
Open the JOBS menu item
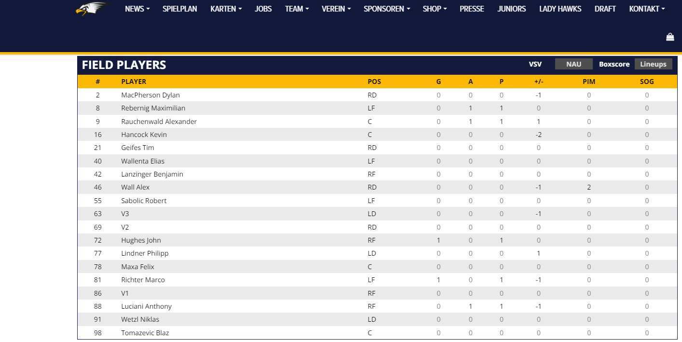click(263, 9)
